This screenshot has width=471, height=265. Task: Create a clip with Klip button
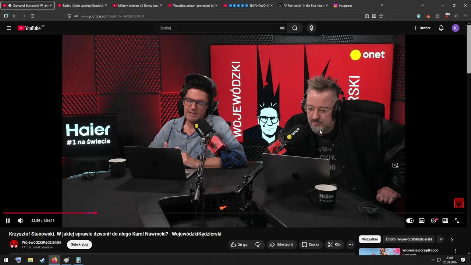tap(334, 244)
